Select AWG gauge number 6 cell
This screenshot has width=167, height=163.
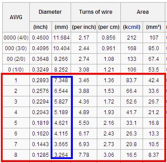[16, 134]
